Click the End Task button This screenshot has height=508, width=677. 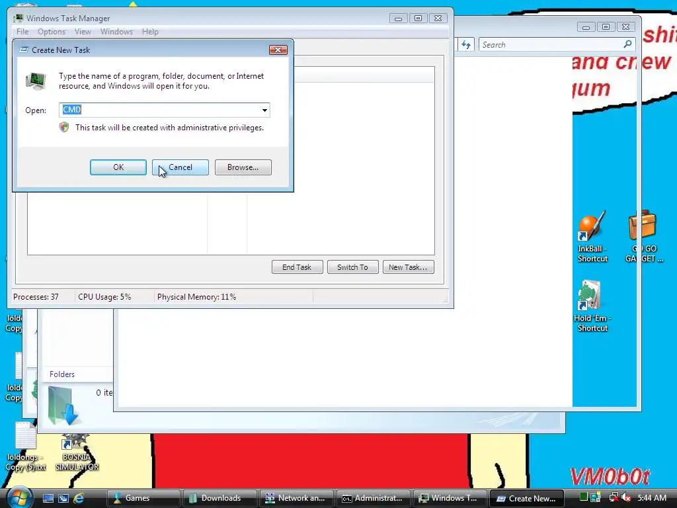[297, 267]
